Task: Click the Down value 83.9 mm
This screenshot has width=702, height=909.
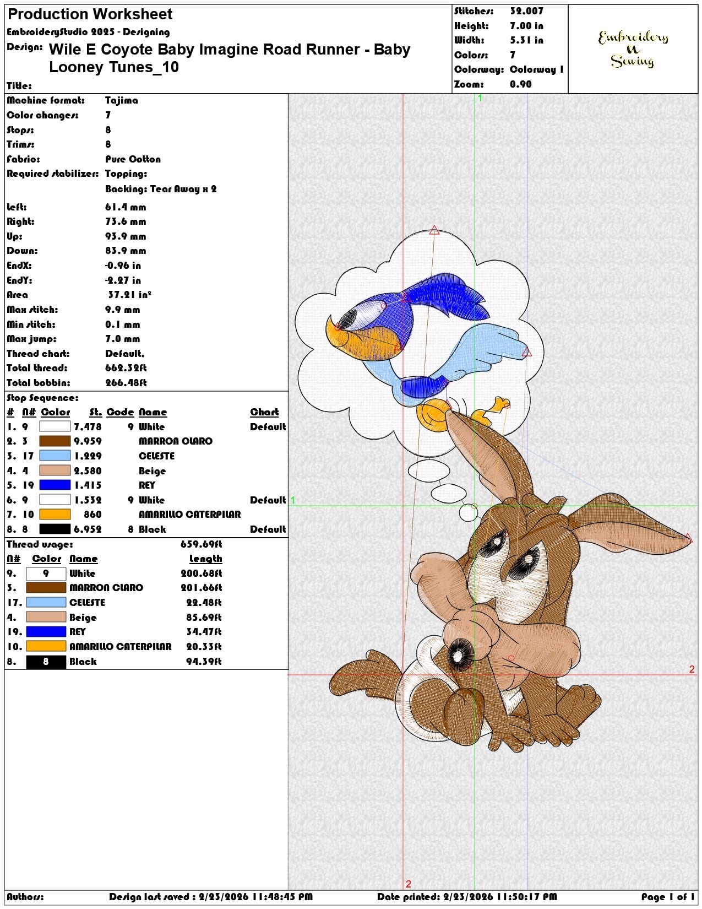Action: [x=126, y=251]
